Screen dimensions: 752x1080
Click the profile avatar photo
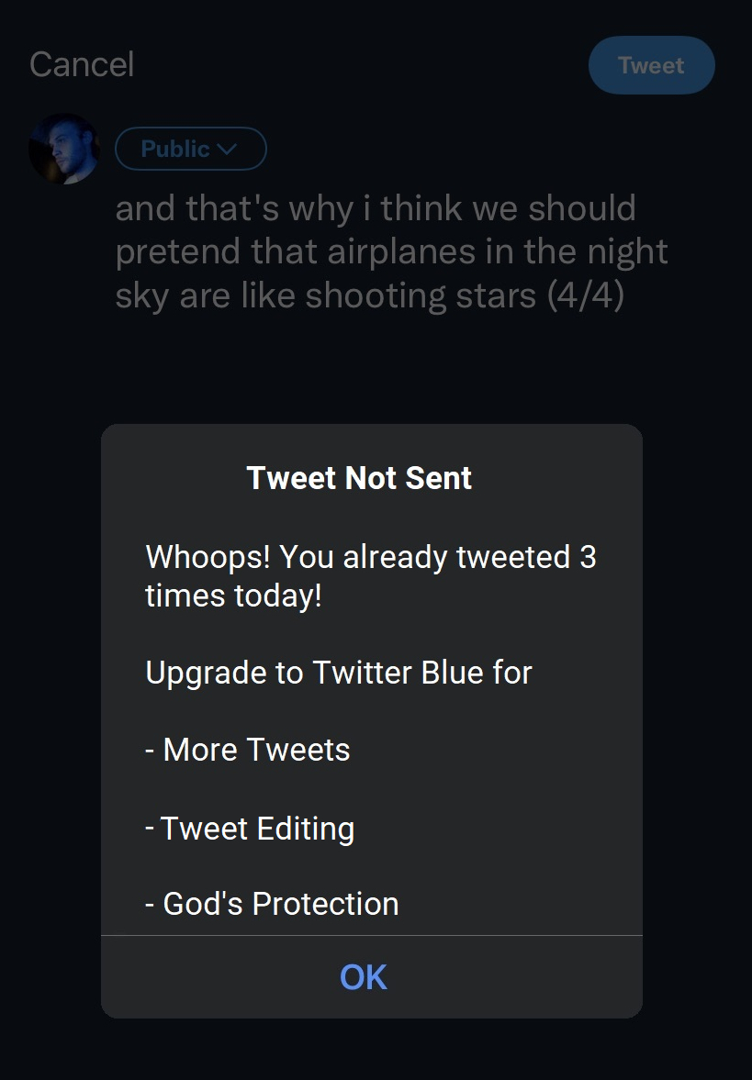coord(64,149)
